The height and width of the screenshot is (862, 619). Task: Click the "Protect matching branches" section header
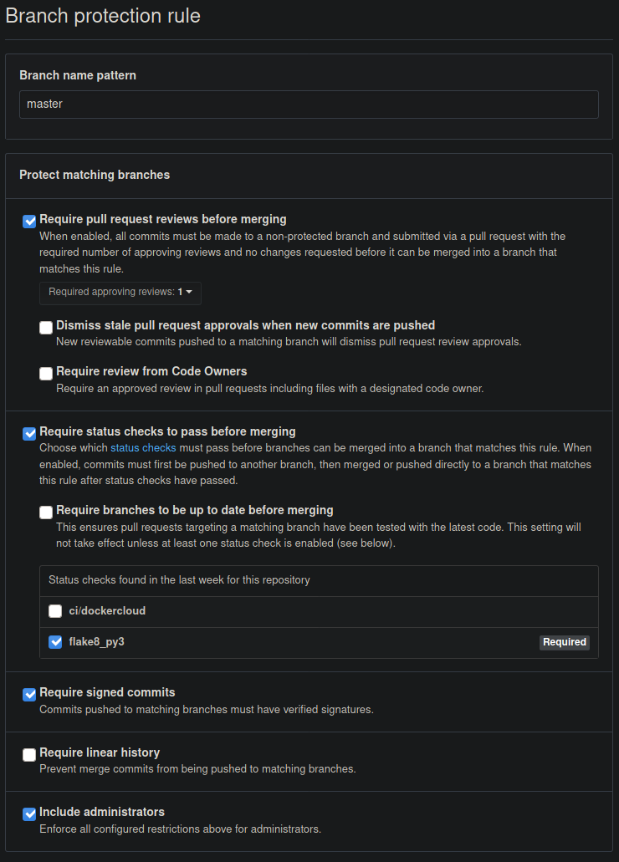pos(95,175)
